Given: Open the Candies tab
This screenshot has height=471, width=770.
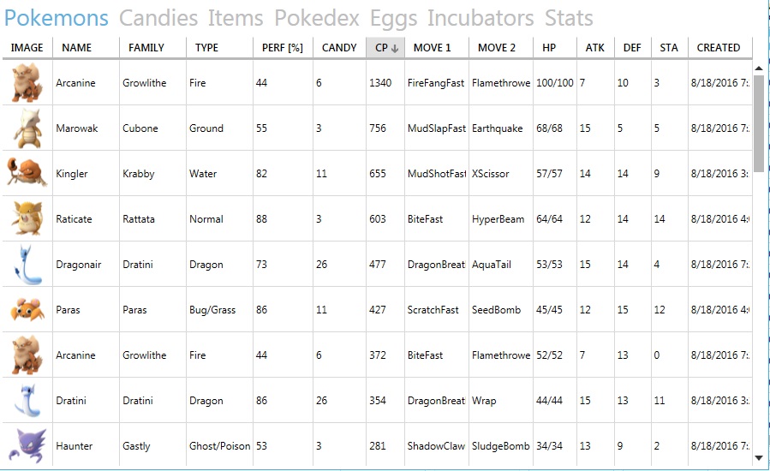Looking at the screenshot, I should pyautogui.click(x=158, y=18).
